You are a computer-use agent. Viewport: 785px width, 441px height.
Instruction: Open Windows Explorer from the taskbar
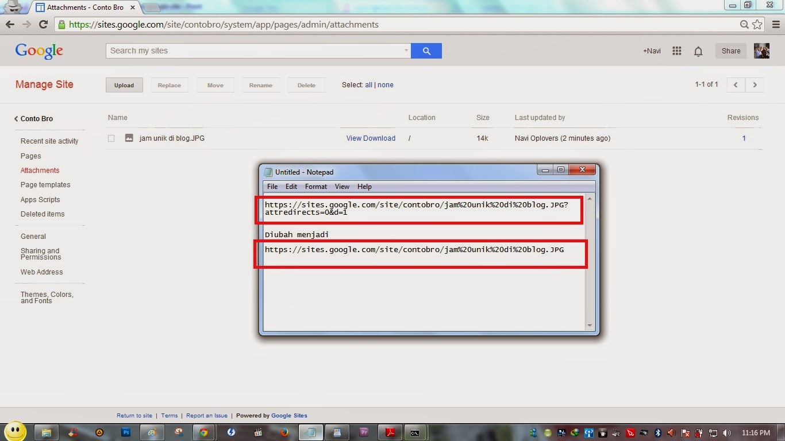(x=47, y=432)
